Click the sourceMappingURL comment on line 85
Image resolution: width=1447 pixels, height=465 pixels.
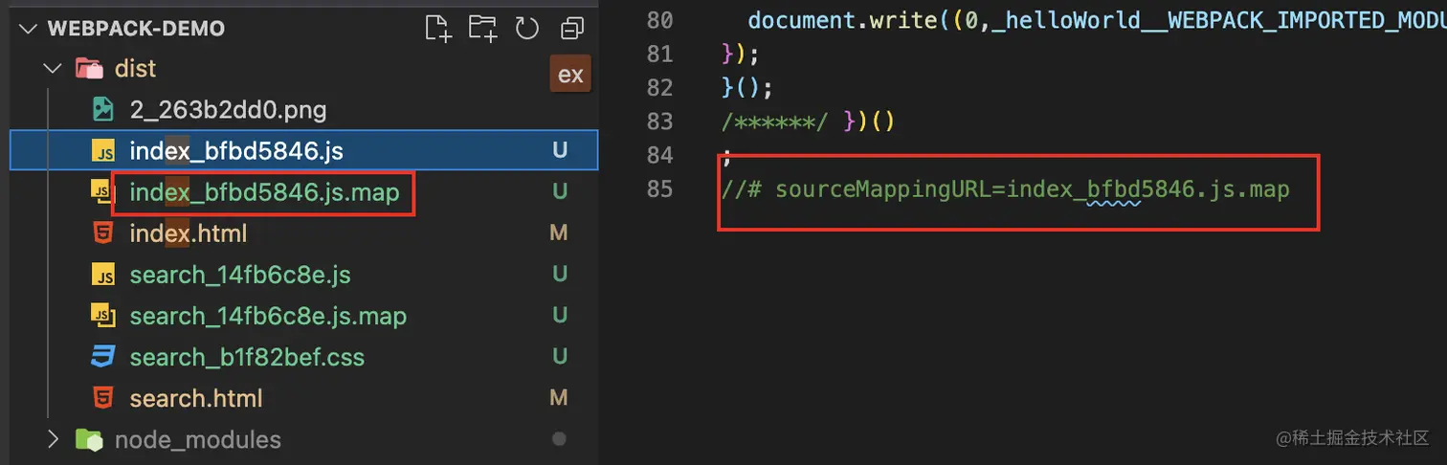(1006, 189)
